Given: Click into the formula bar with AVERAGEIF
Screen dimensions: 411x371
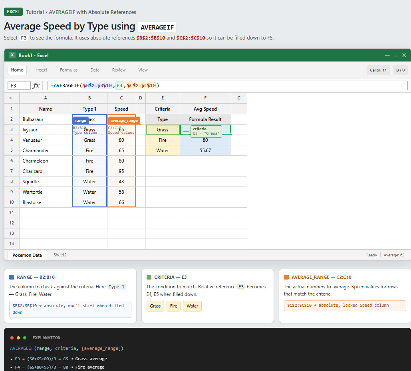Looking at the screenshot, I should coord(228,85).
